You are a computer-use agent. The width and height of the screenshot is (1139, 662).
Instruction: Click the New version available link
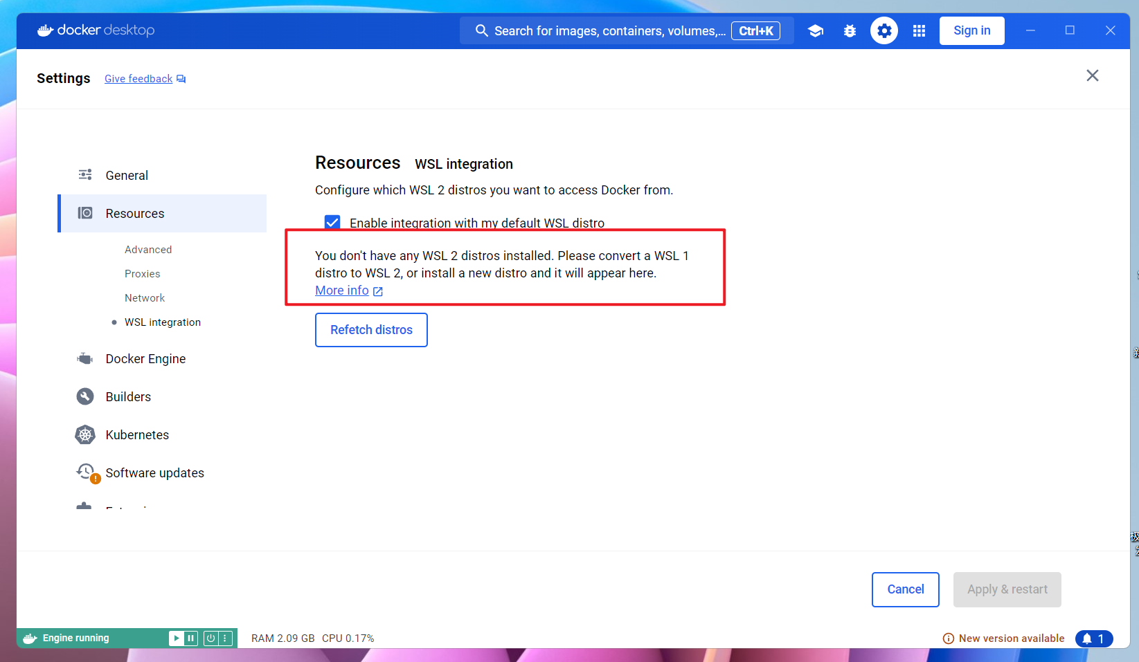pos(1012,638)
